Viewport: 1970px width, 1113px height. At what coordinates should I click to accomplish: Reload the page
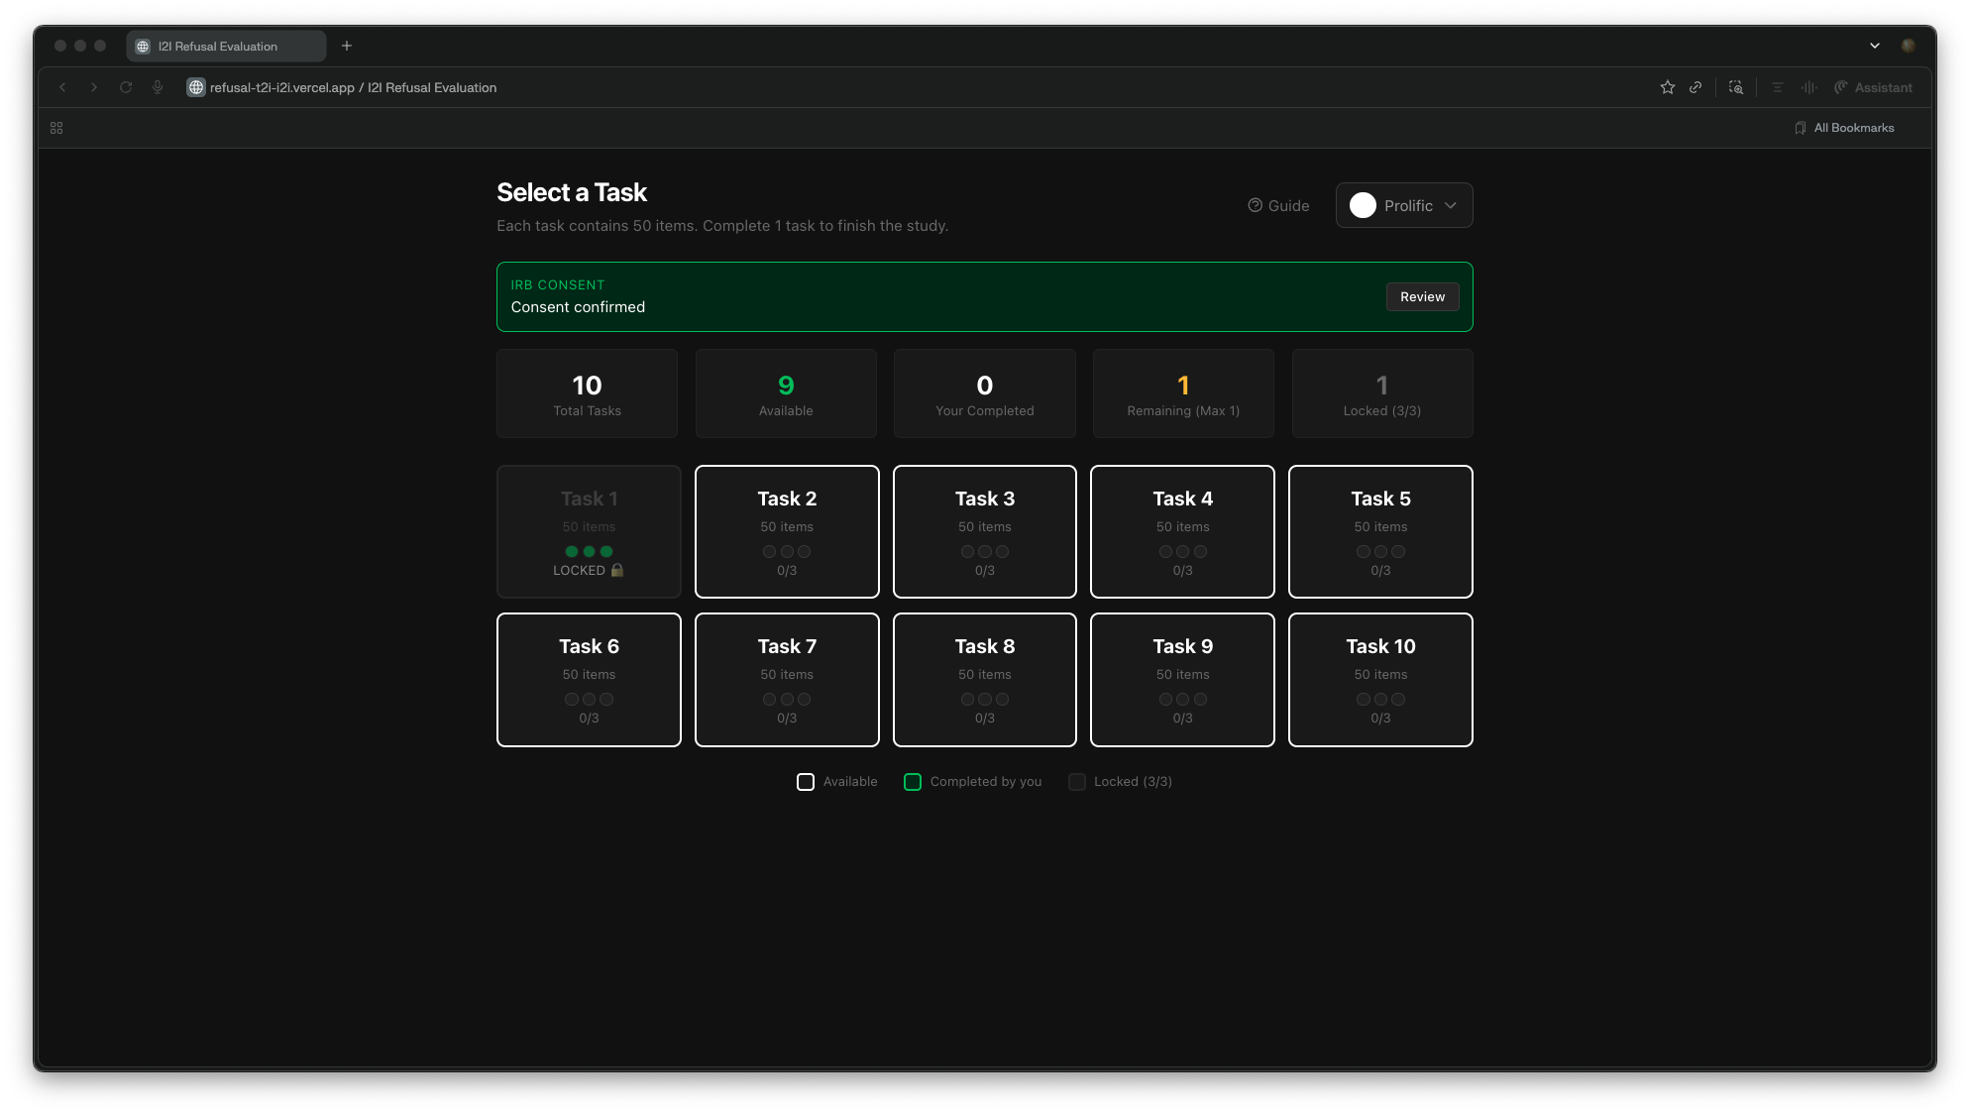[x=126, y=87]
